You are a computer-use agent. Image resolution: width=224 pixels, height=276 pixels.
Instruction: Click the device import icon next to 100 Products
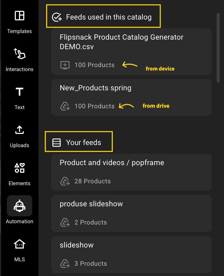tap(65, 65)
